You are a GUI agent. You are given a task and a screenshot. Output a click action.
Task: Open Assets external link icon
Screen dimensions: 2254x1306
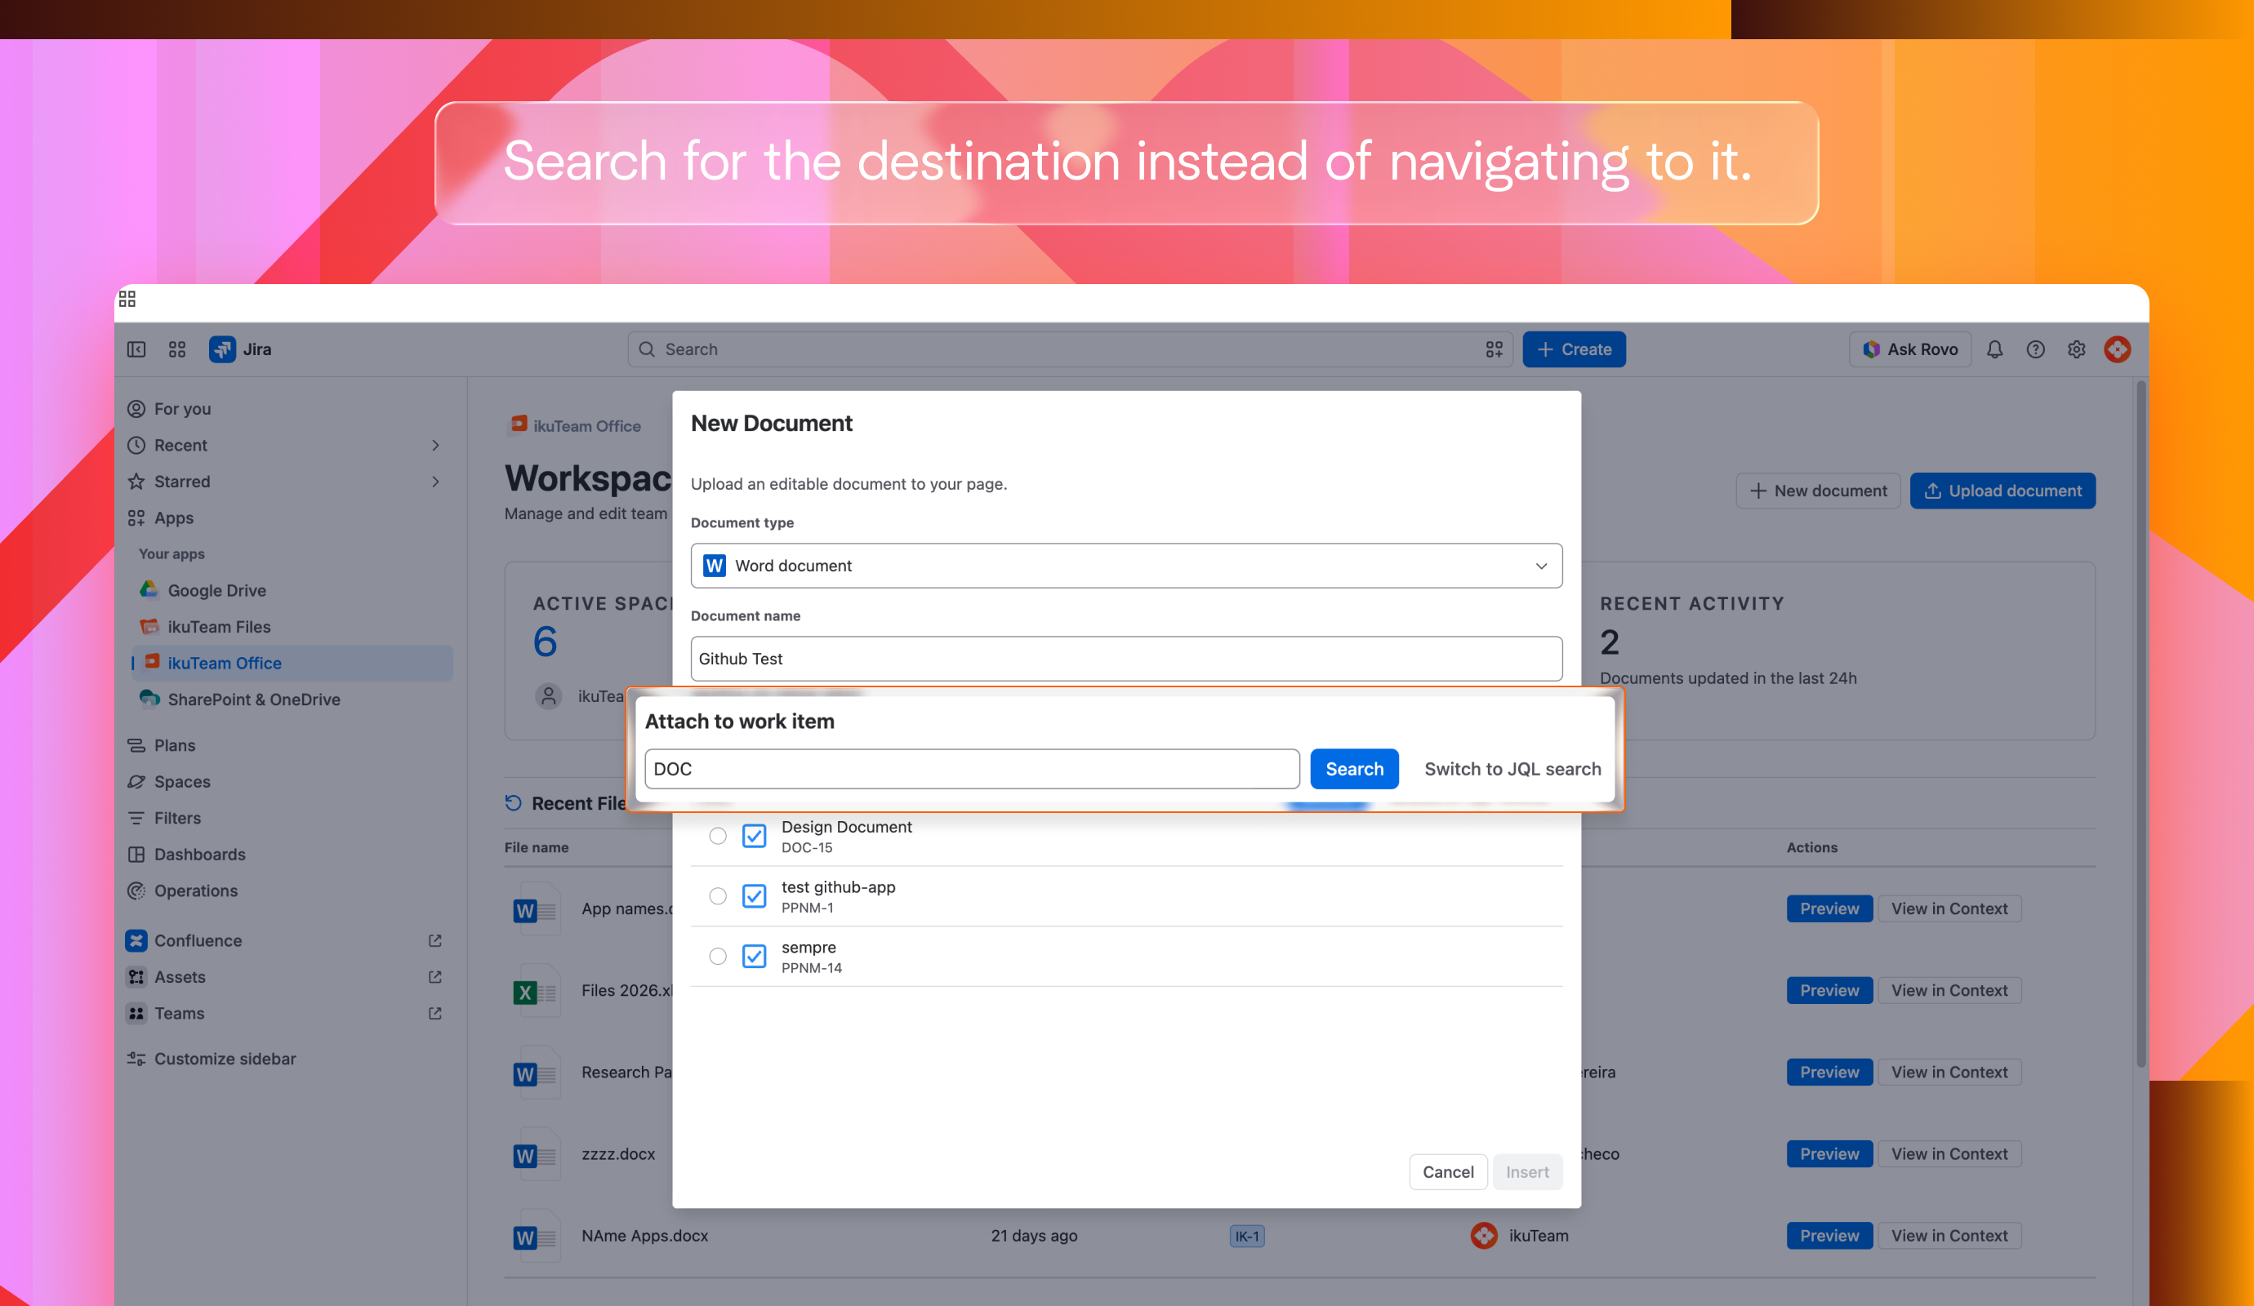[x=434, y=977]
